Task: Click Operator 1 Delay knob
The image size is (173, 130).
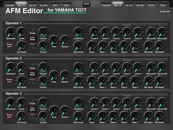Action: 92,45
